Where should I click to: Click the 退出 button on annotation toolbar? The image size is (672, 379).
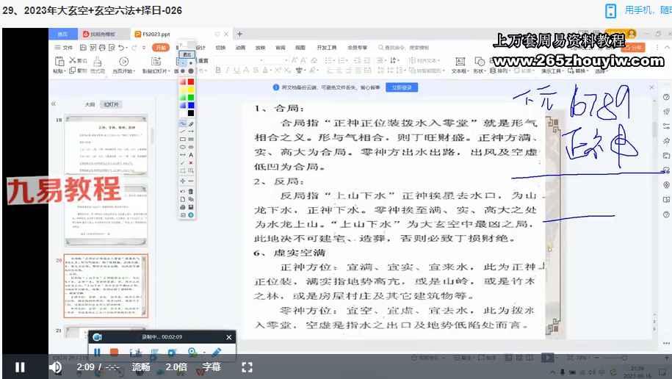click(187, 54)
